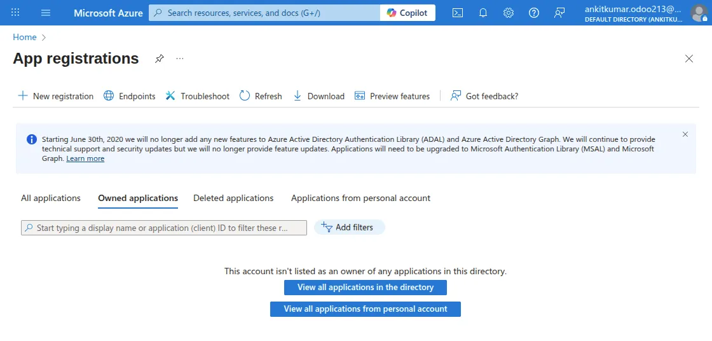Click the plus icon for New registration
712x341 pixels.
point(23,96)
